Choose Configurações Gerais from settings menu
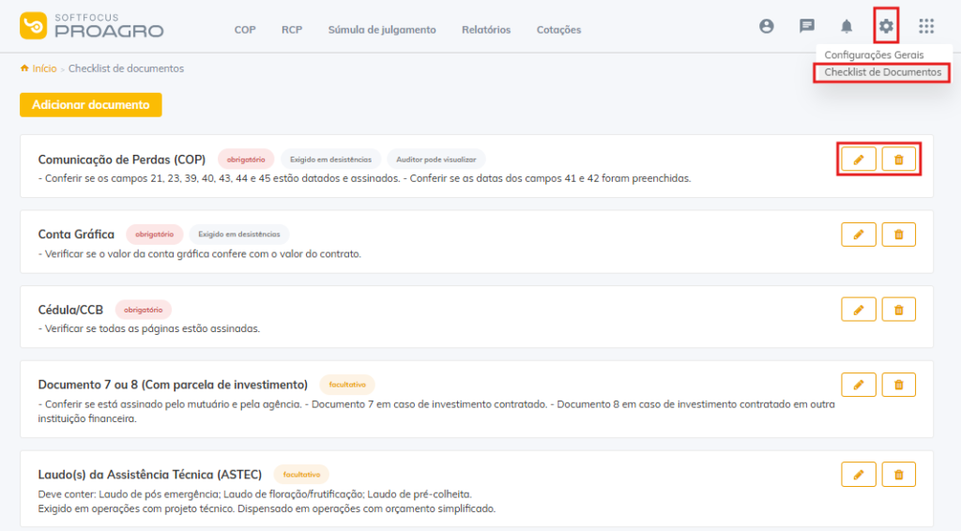Viewport: 961px width, 531px height. pos(874,55)
